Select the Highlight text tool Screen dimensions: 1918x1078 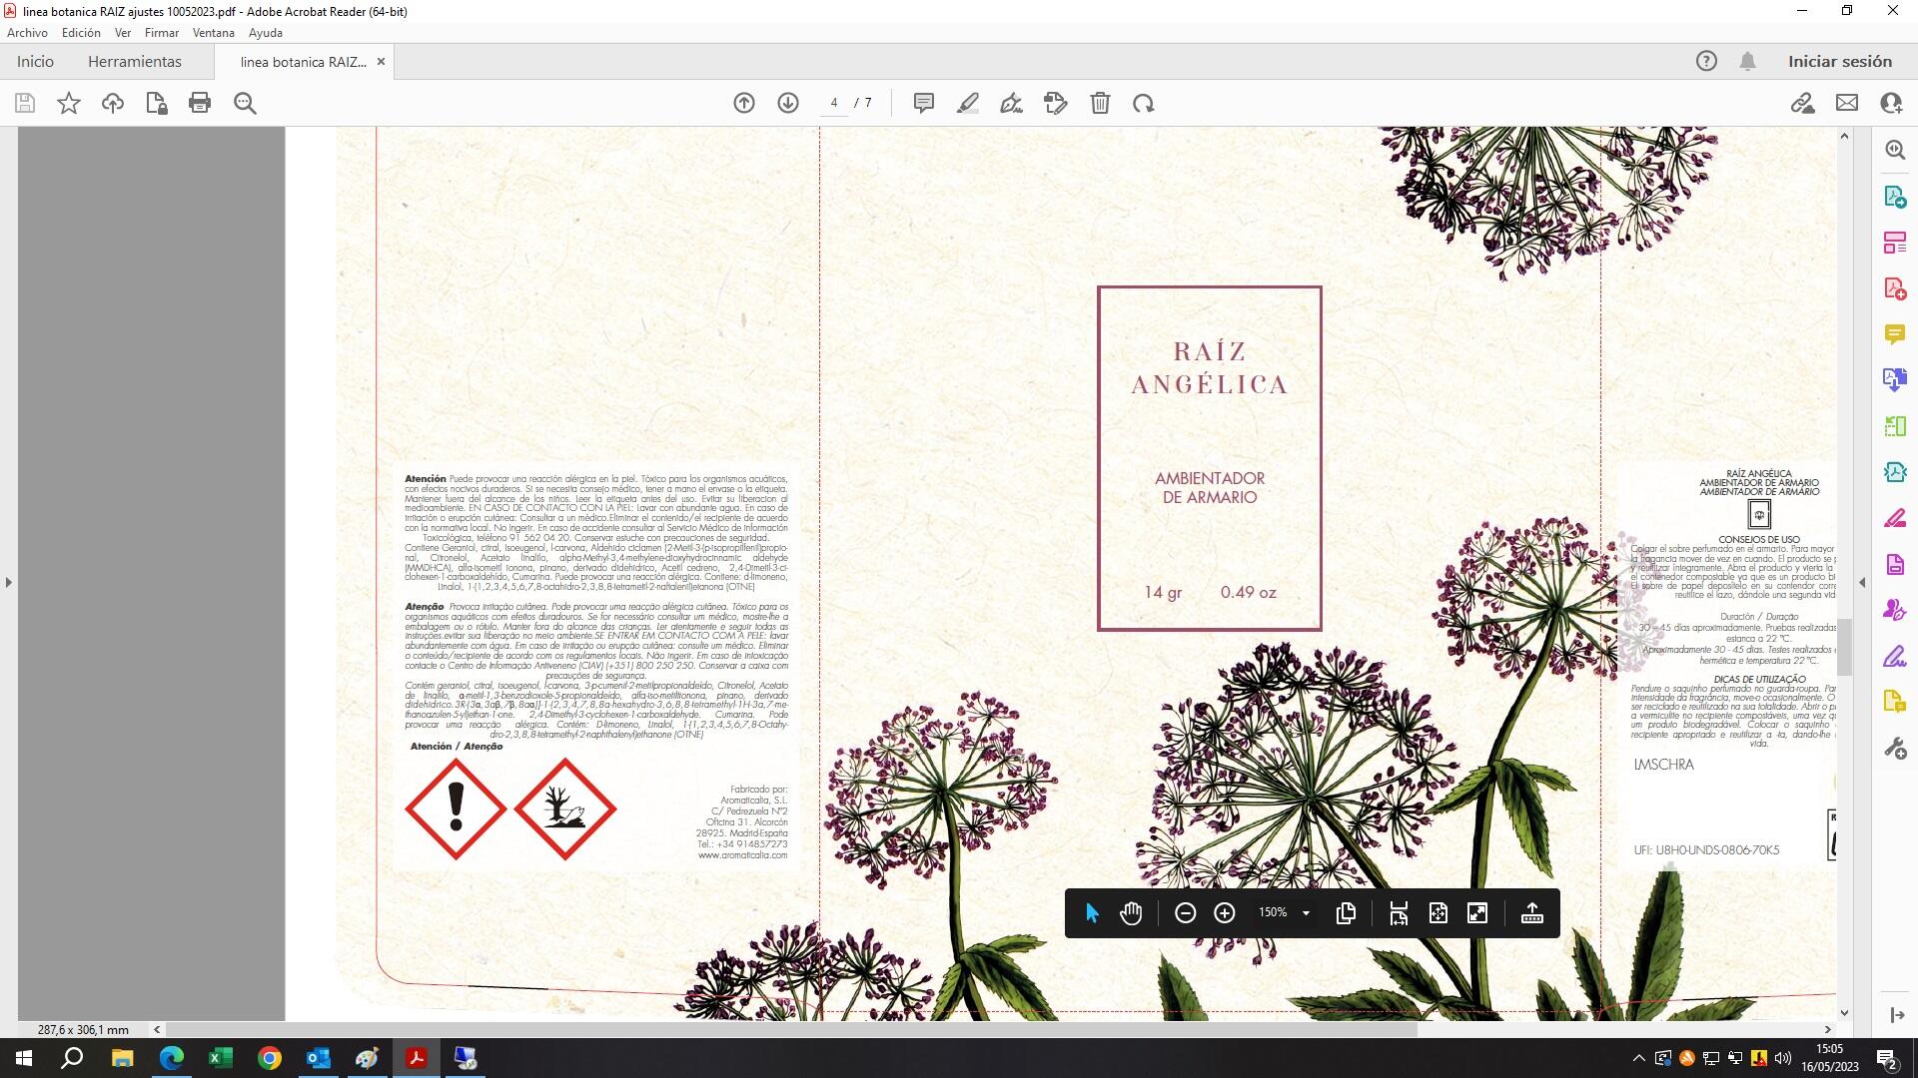(x=967, y=103)
